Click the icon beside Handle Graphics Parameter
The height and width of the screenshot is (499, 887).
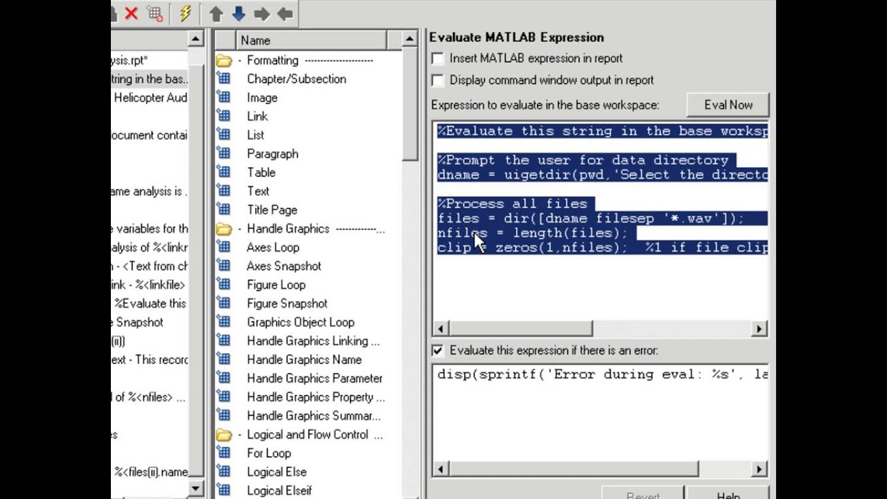223,378
